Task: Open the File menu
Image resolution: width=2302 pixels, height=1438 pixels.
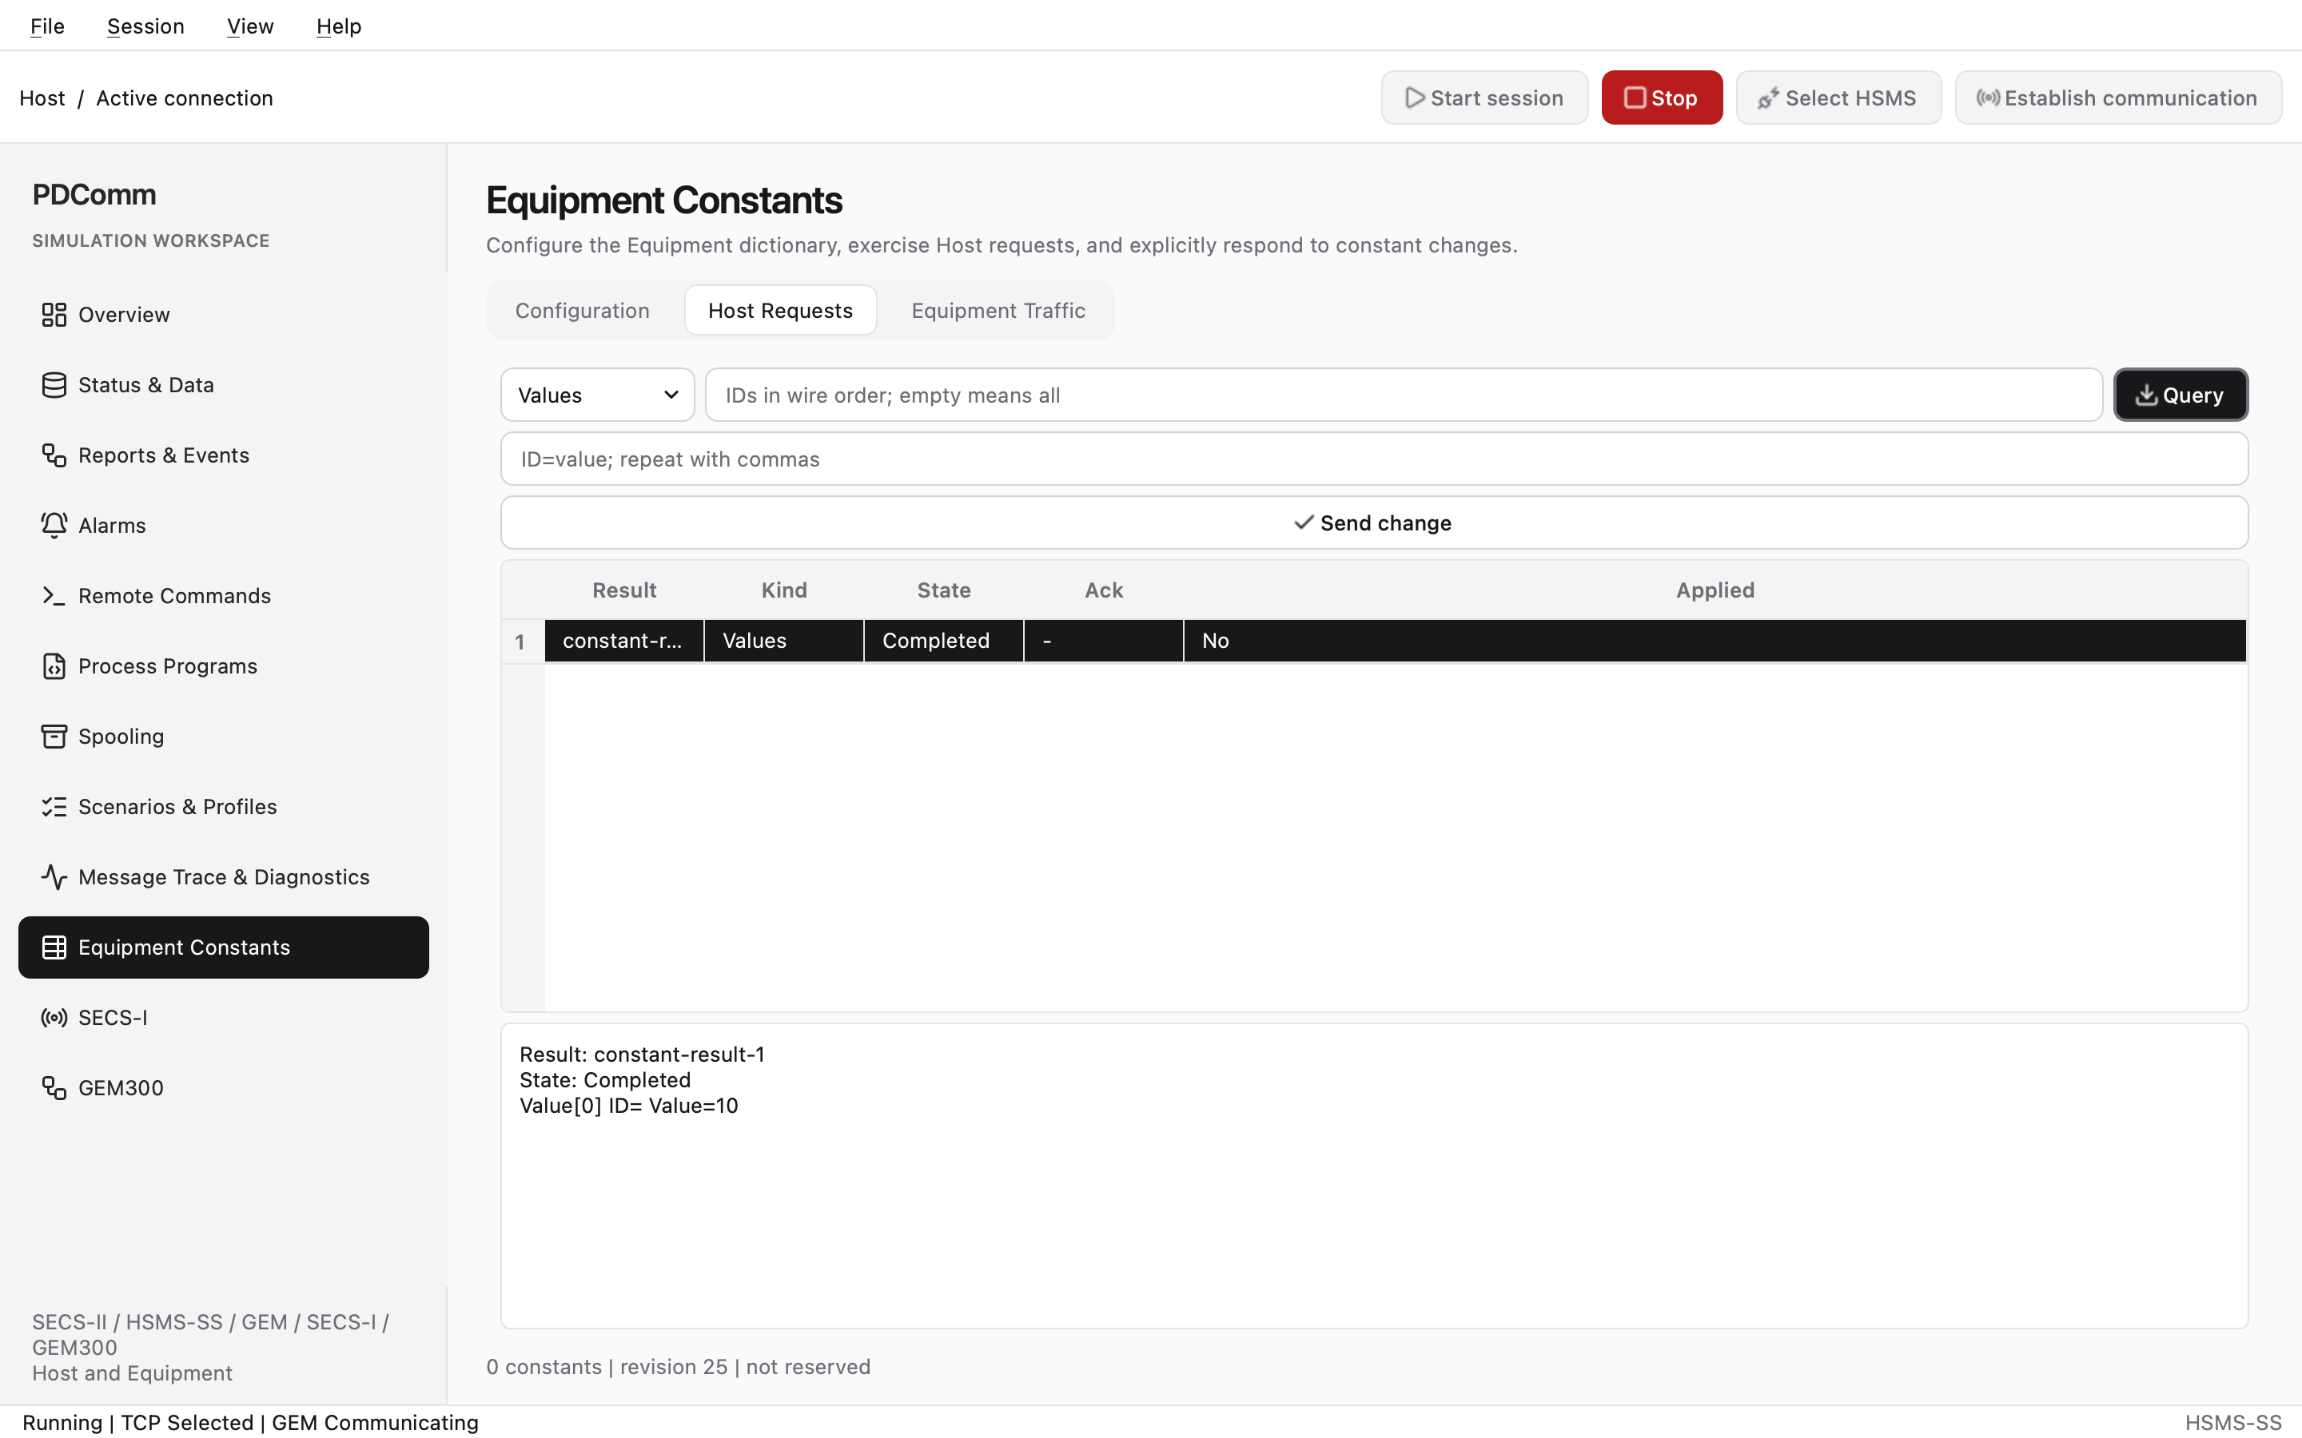Action: click(x=48, y=26)
